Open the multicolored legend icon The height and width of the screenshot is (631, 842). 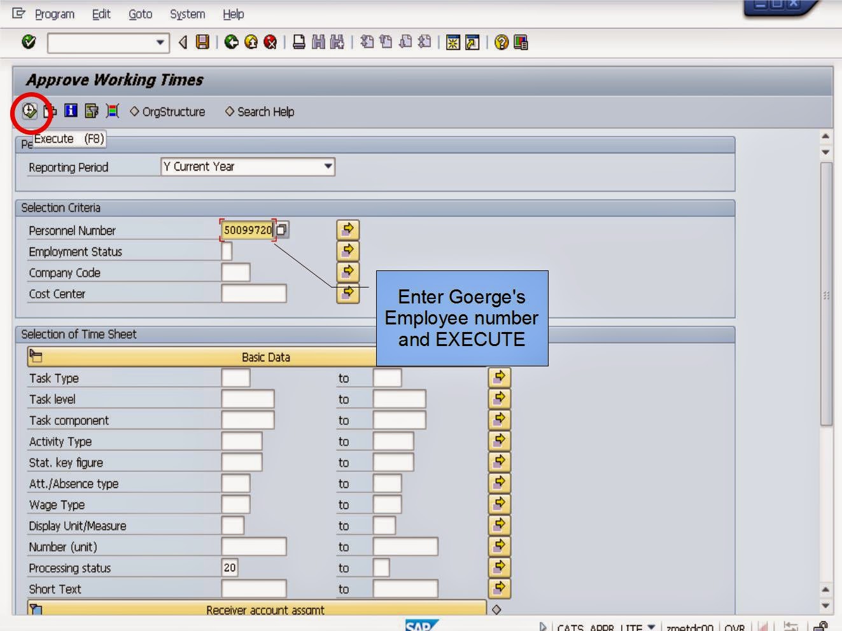click(113, 111)
